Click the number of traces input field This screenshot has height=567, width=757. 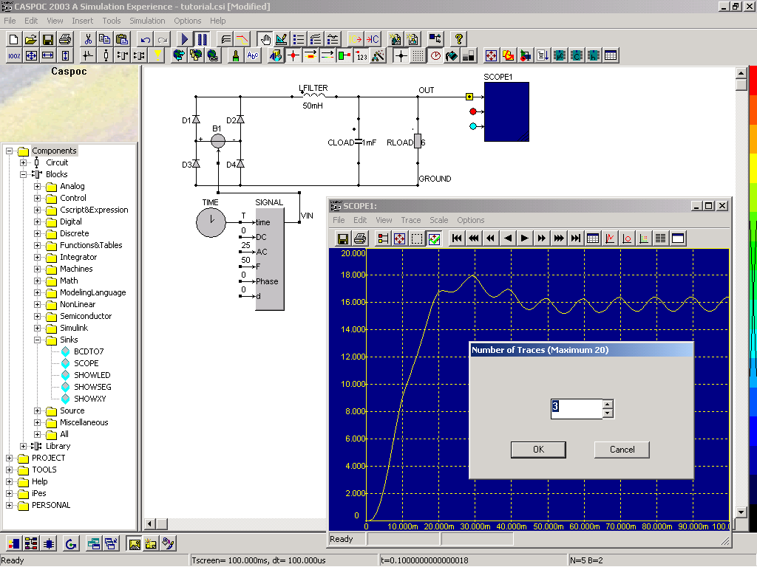[x=577, y=409]
